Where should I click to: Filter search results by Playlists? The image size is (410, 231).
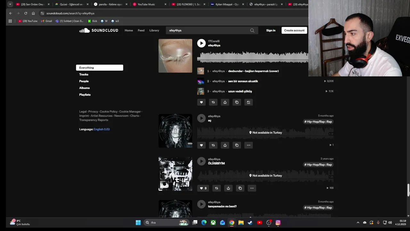point(85,95)
